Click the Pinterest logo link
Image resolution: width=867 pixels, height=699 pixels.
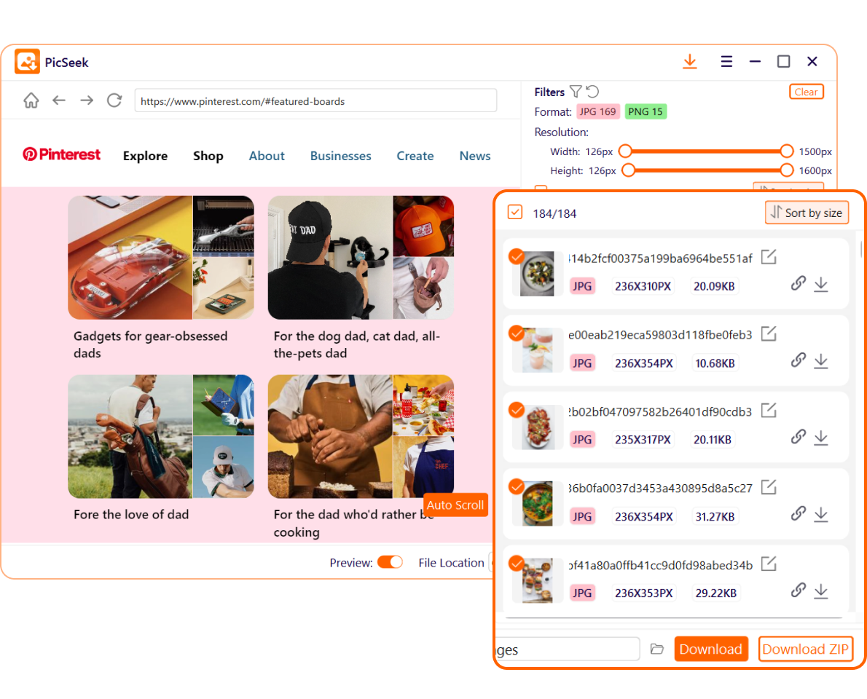click(x=61, y=154)
